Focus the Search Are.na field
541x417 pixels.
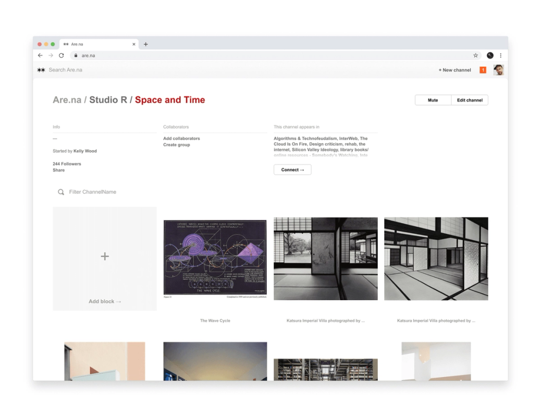[66, 70]
